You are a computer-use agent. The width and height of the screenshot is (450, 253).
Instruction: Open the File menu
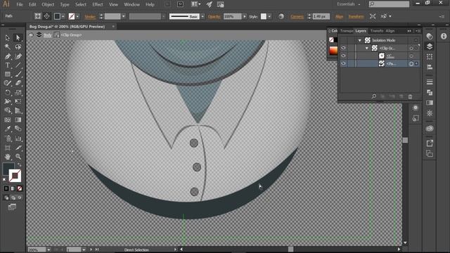(20, 5)
